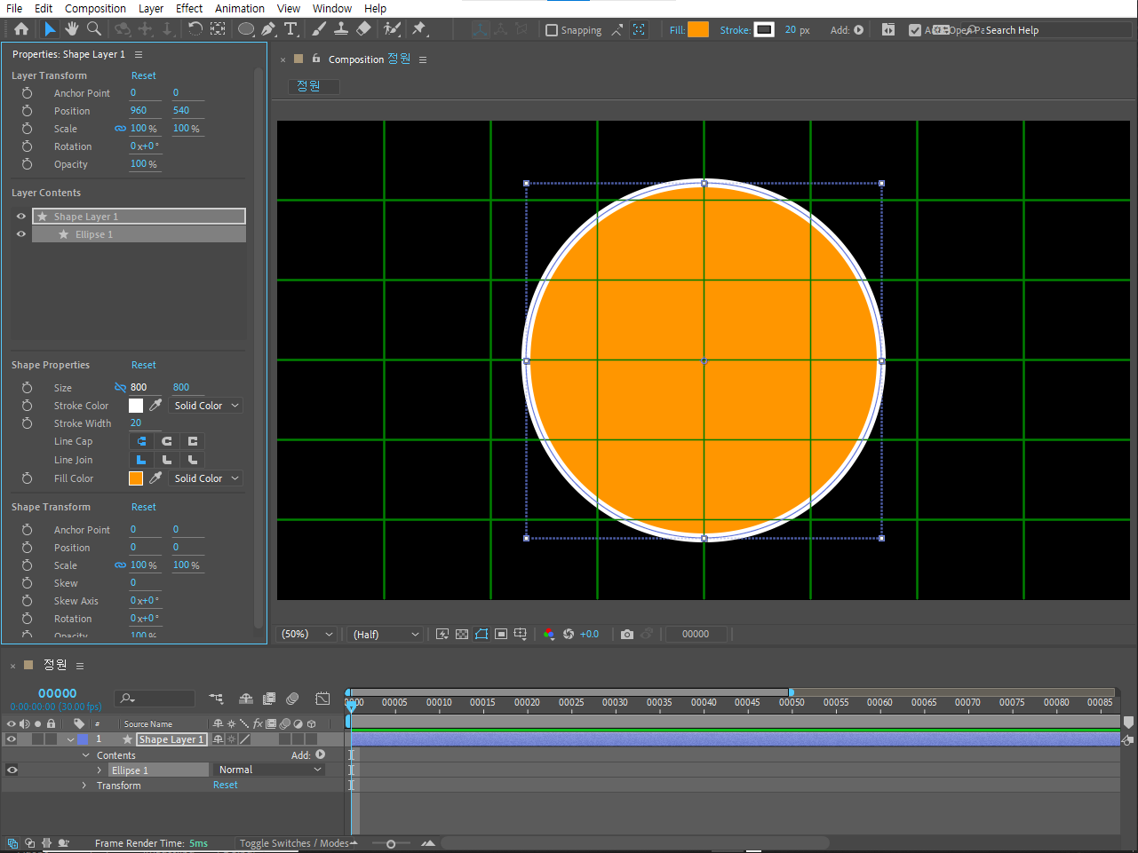Select the Selection arrow tool

(50, 29)
